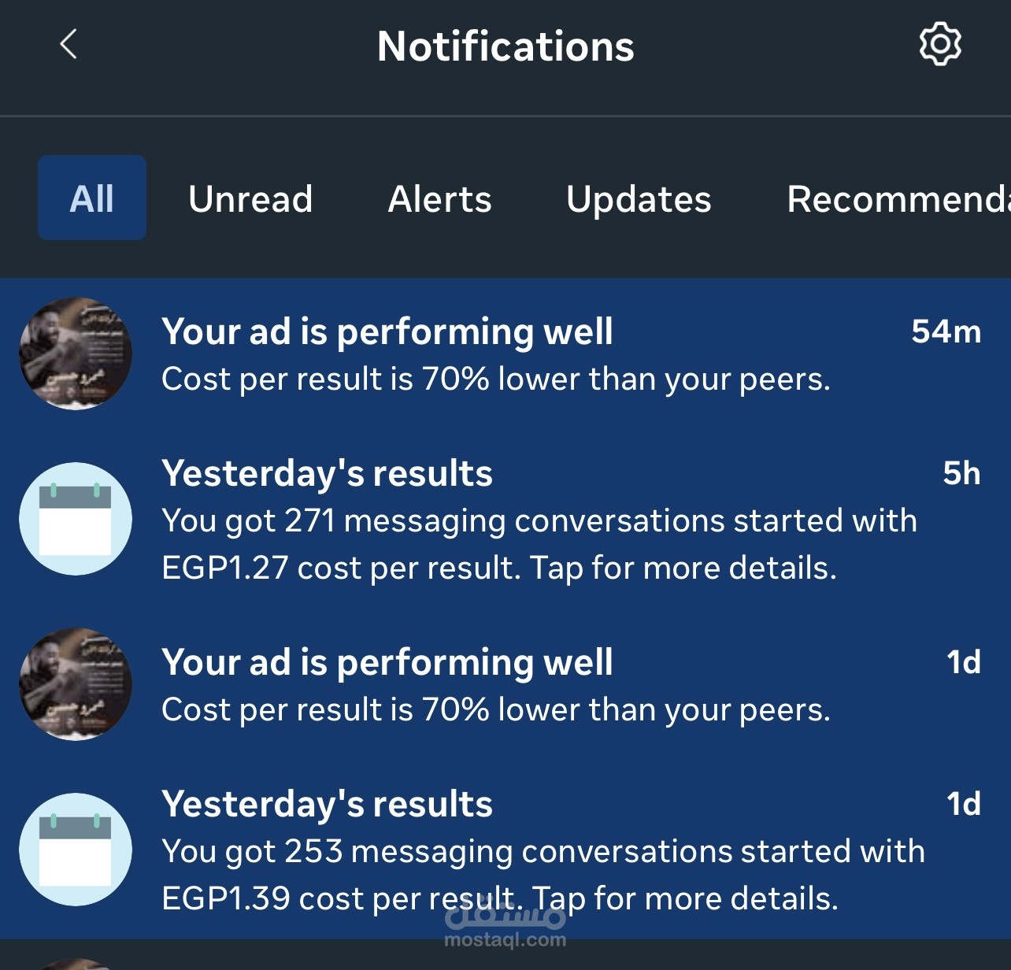Image resolution: width=1011 pixels, height=970 pixels.
Task: Open the Alerts filter tab
Action: point(439,198)
